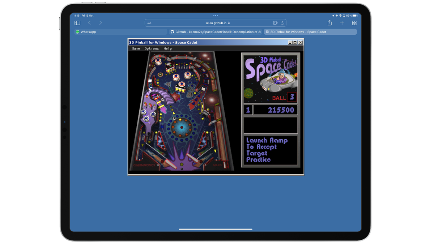The height and width of the screenshot is (244, 434).
Task: Select the forward navigation arrow
Action: tap(100, 22)
